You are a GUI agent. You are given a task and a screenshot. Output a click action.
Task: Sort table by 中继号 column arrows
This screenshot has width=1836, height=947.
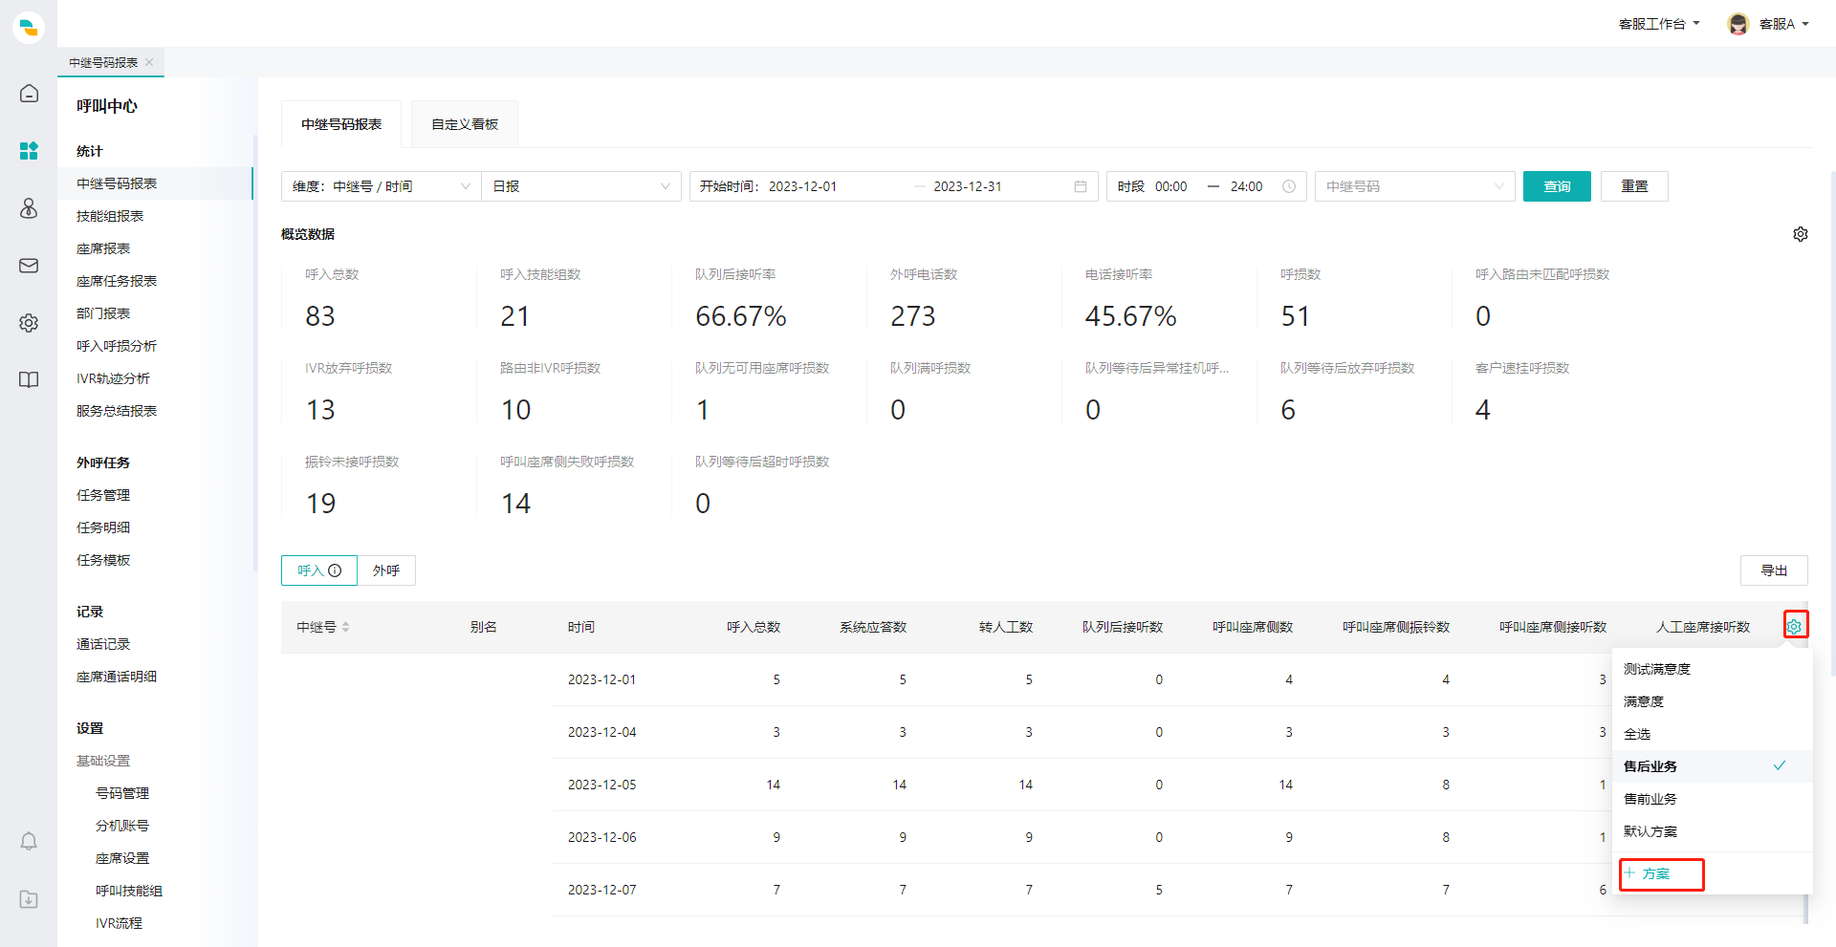(x=346, y=627)
